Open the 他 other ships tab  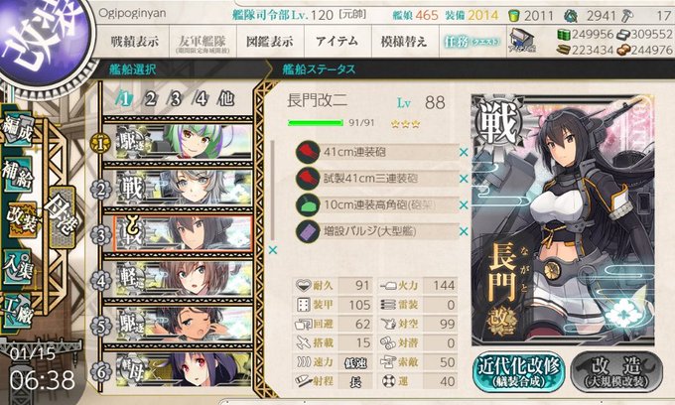click(x=226, y=99)
